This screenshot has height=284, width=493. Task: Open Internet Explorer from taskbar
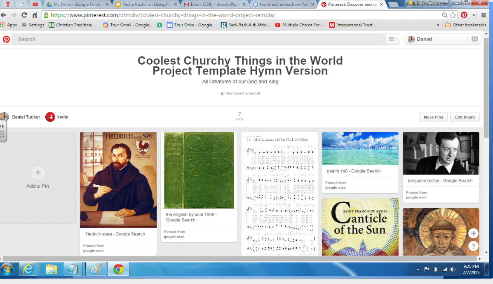[28, 269]
